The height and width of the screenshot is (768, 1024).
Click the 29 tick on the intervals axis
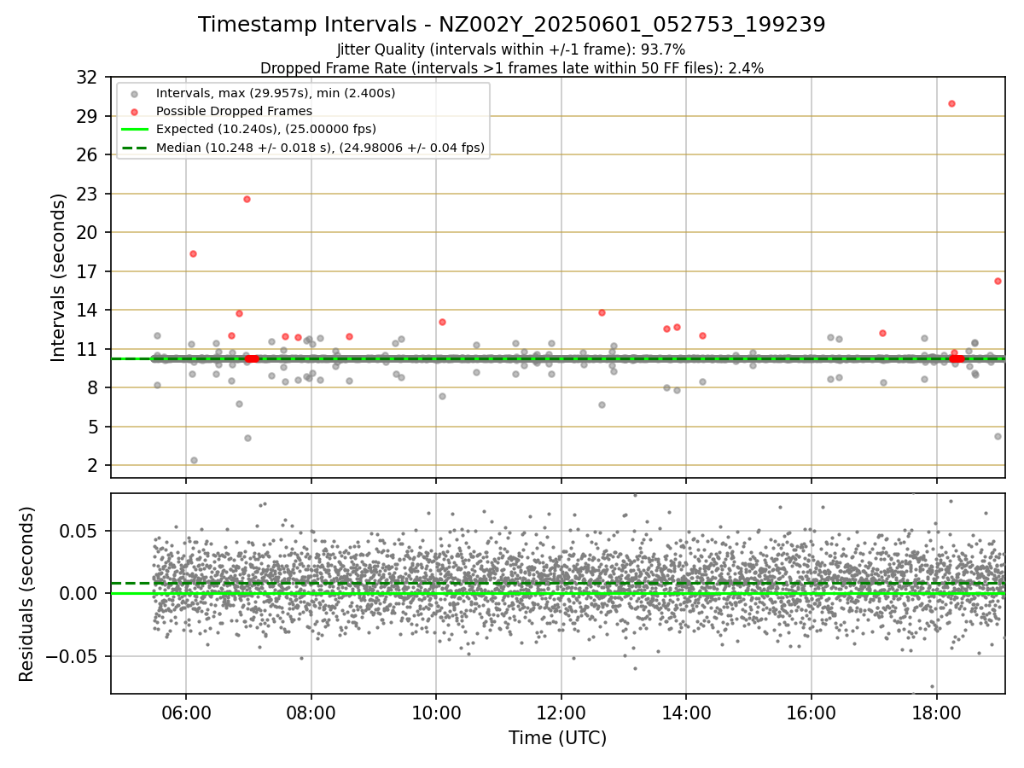86,116
